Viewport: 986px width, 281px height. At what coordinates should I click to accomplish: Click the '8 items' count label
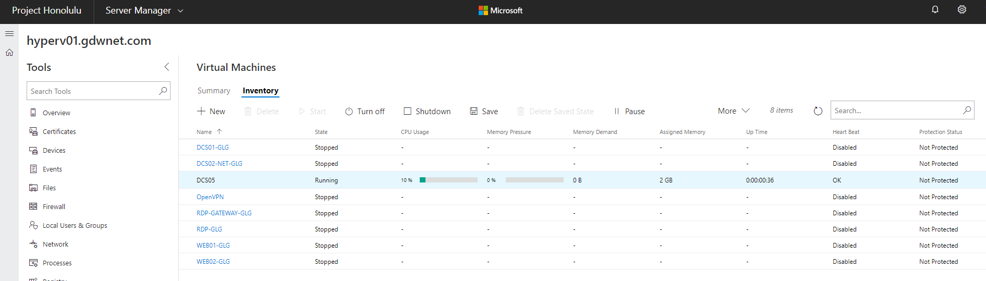tap(782, 110)
